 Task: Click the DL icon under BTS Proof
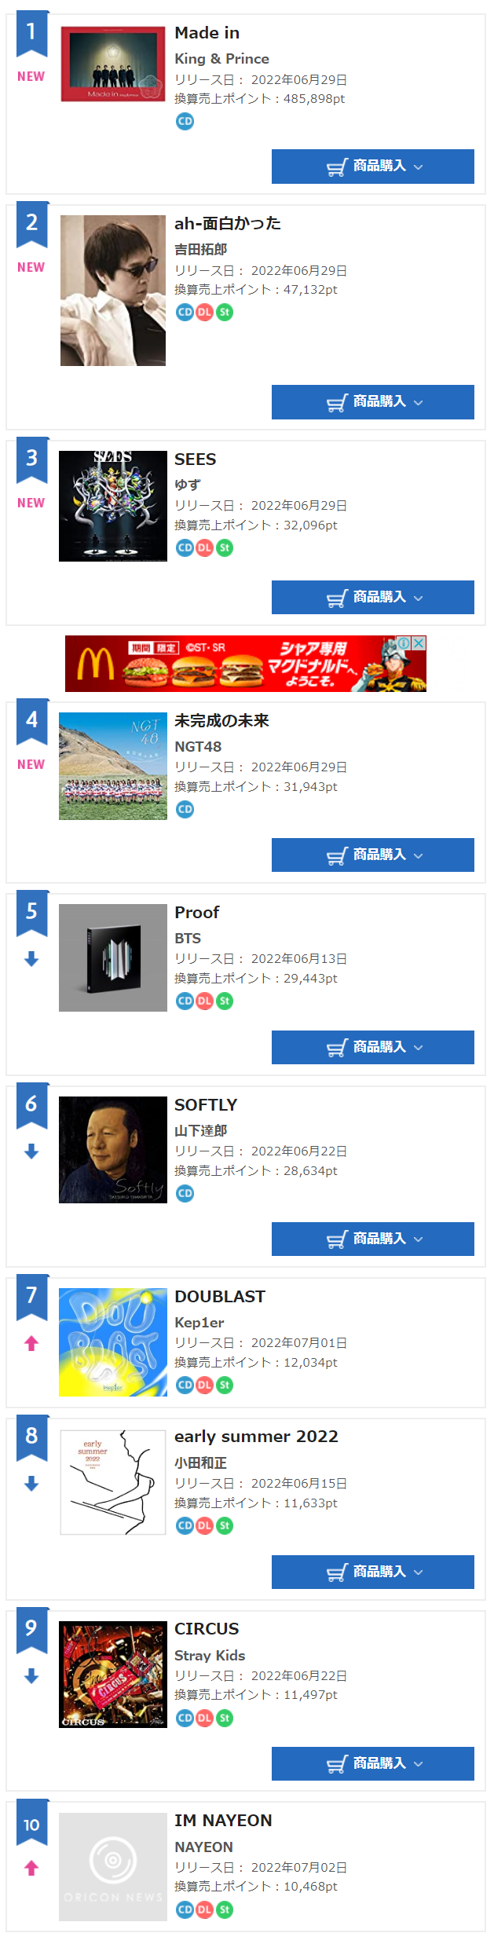tap(204, 1001)
